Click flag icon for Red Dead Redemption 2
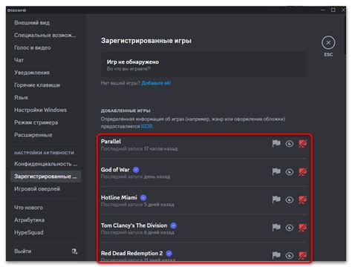Viewport: 352px width, 267px height. pos(276,255)
